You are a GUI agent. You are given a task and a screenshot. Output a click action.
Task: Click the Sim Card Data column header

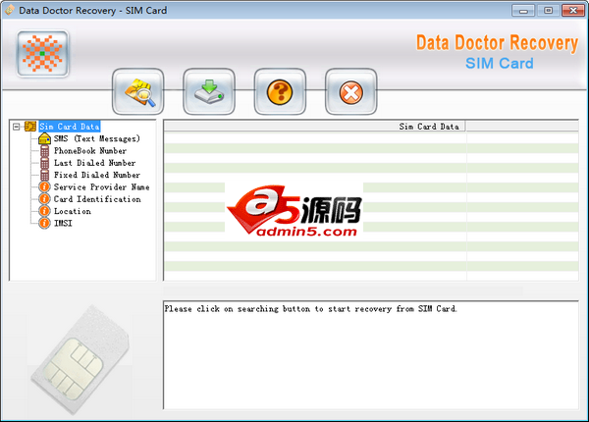315,127
